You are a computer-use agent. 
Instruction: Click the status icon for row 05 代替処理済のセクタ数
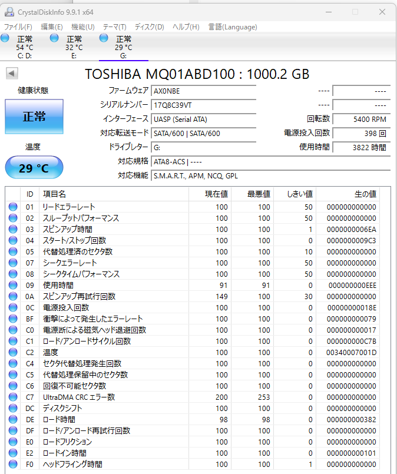[x=13, y=251]
